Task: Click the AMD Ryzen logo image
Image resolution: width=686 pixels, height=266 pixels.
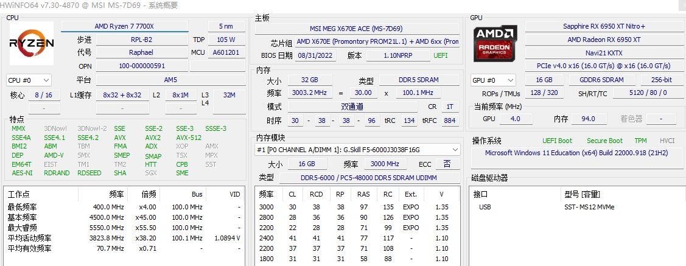Action: point(32,44)
